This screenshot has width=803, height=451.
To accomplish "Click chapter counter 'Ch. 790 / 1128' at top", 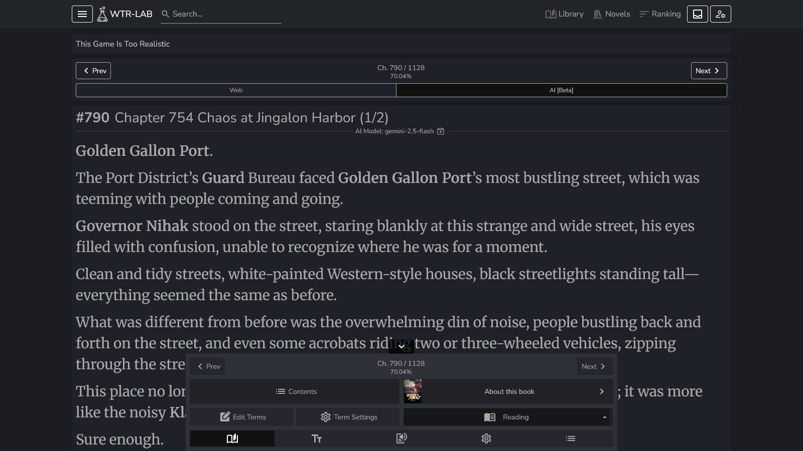I will click(x=401, y=68).
